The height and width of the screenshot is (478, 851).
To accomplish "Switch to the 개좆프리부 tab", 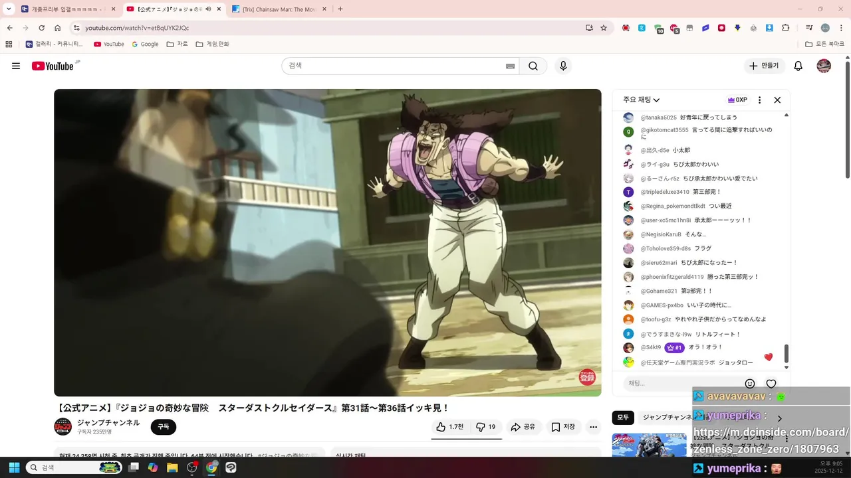I will (68, 9).
